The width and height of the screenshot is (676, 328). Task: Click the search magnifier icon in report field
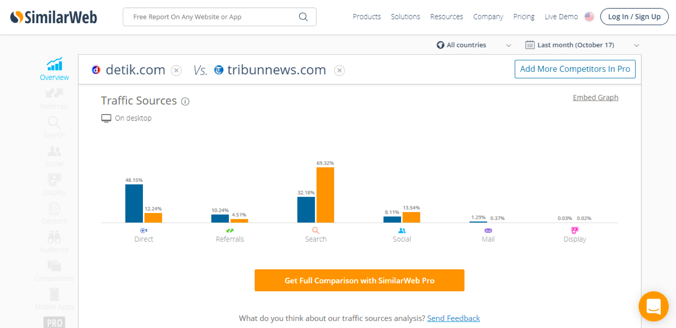tap(303, 17)
